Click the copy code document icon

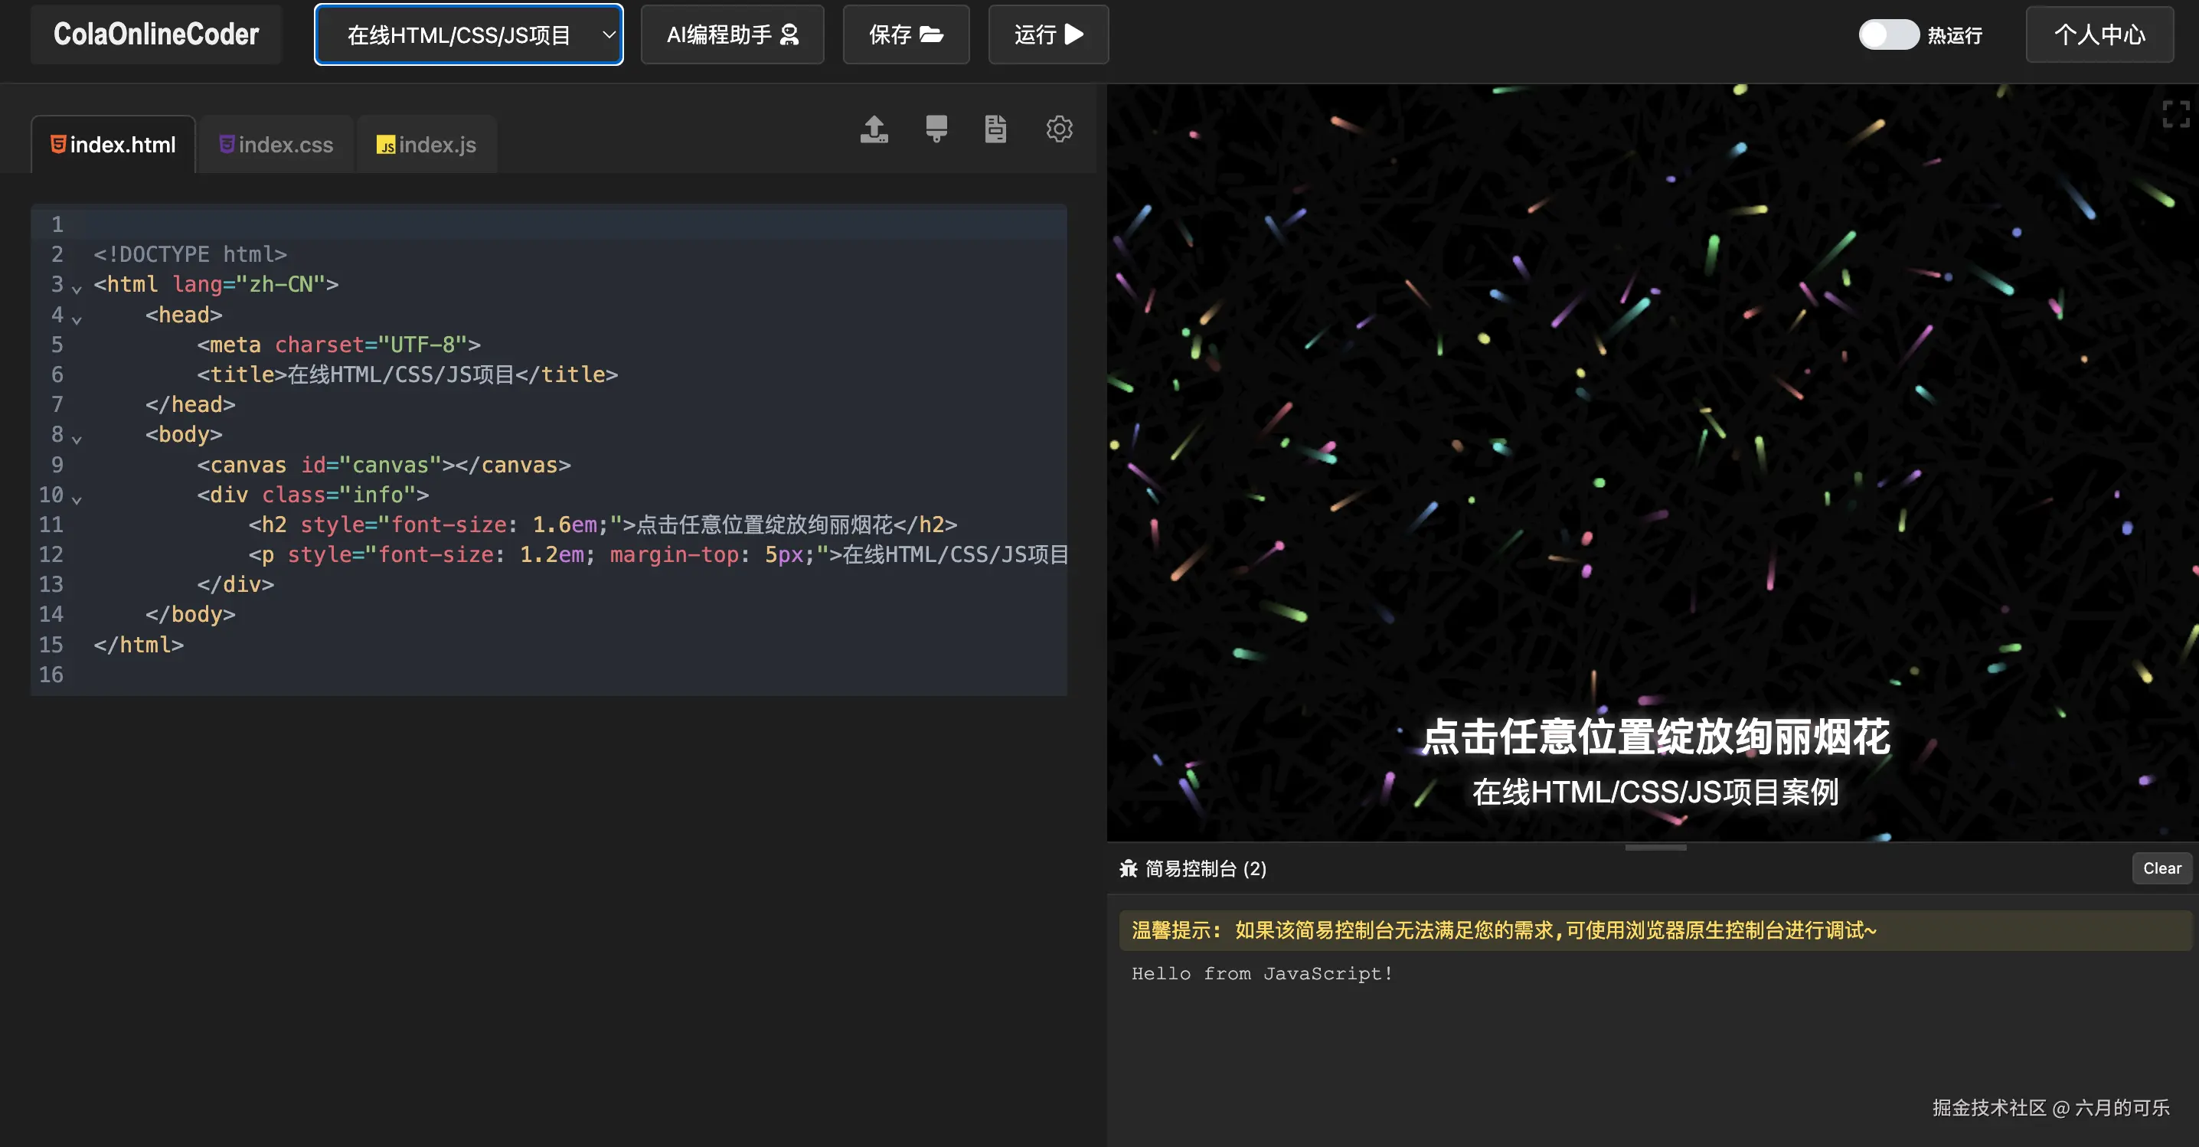(x=995, y=129)
